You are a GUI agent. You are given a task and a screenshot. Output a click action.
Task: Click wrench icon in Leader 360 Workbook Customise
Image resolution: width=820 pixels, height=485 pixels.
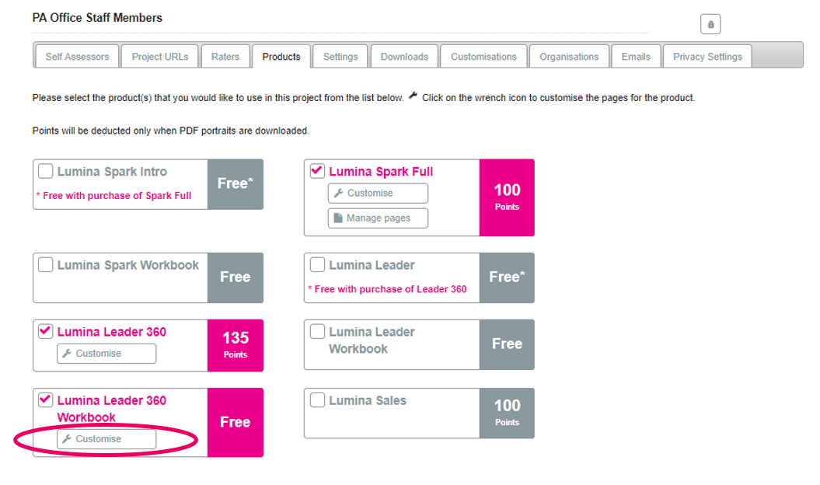click(66, 439)
